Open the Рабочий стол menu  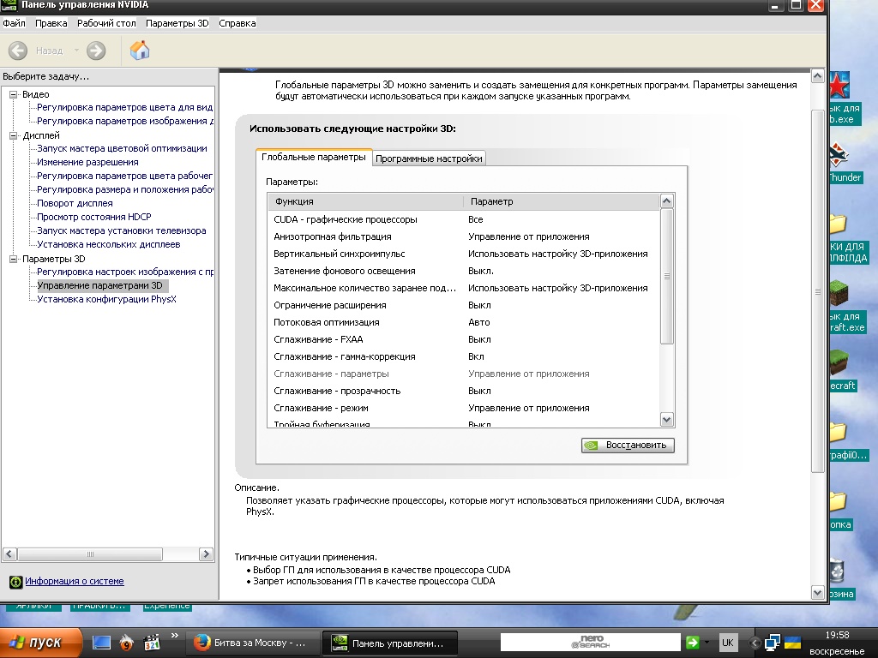pyautogui.click(x=106, y=23)
